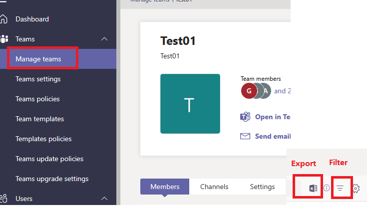This screenshot has height=208, width=367.
Task: Click the G member avatar
Action: pyautogui.click(x=249, y=91)
